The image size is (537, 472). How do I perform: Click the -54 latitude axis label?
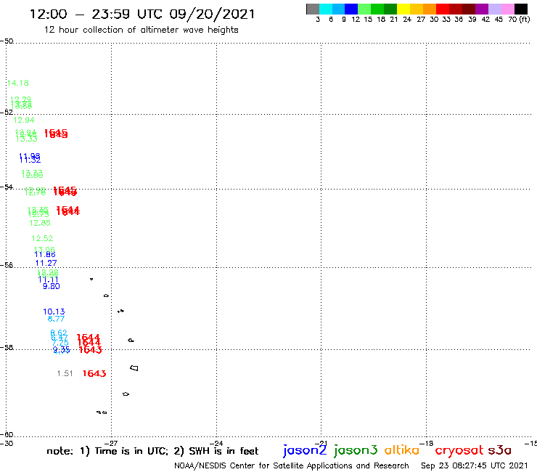(7, 187)
